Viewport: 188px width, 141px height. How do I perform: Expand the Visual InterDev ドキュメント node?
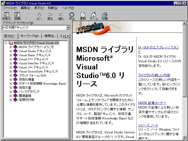(x=11, y=63)
